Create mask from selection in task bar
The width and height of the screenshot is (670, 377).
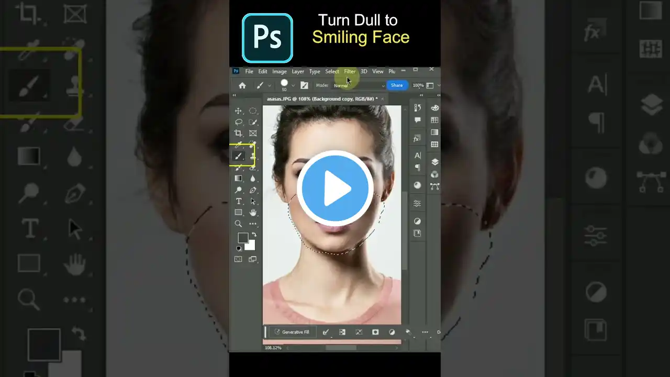point(375,332)
